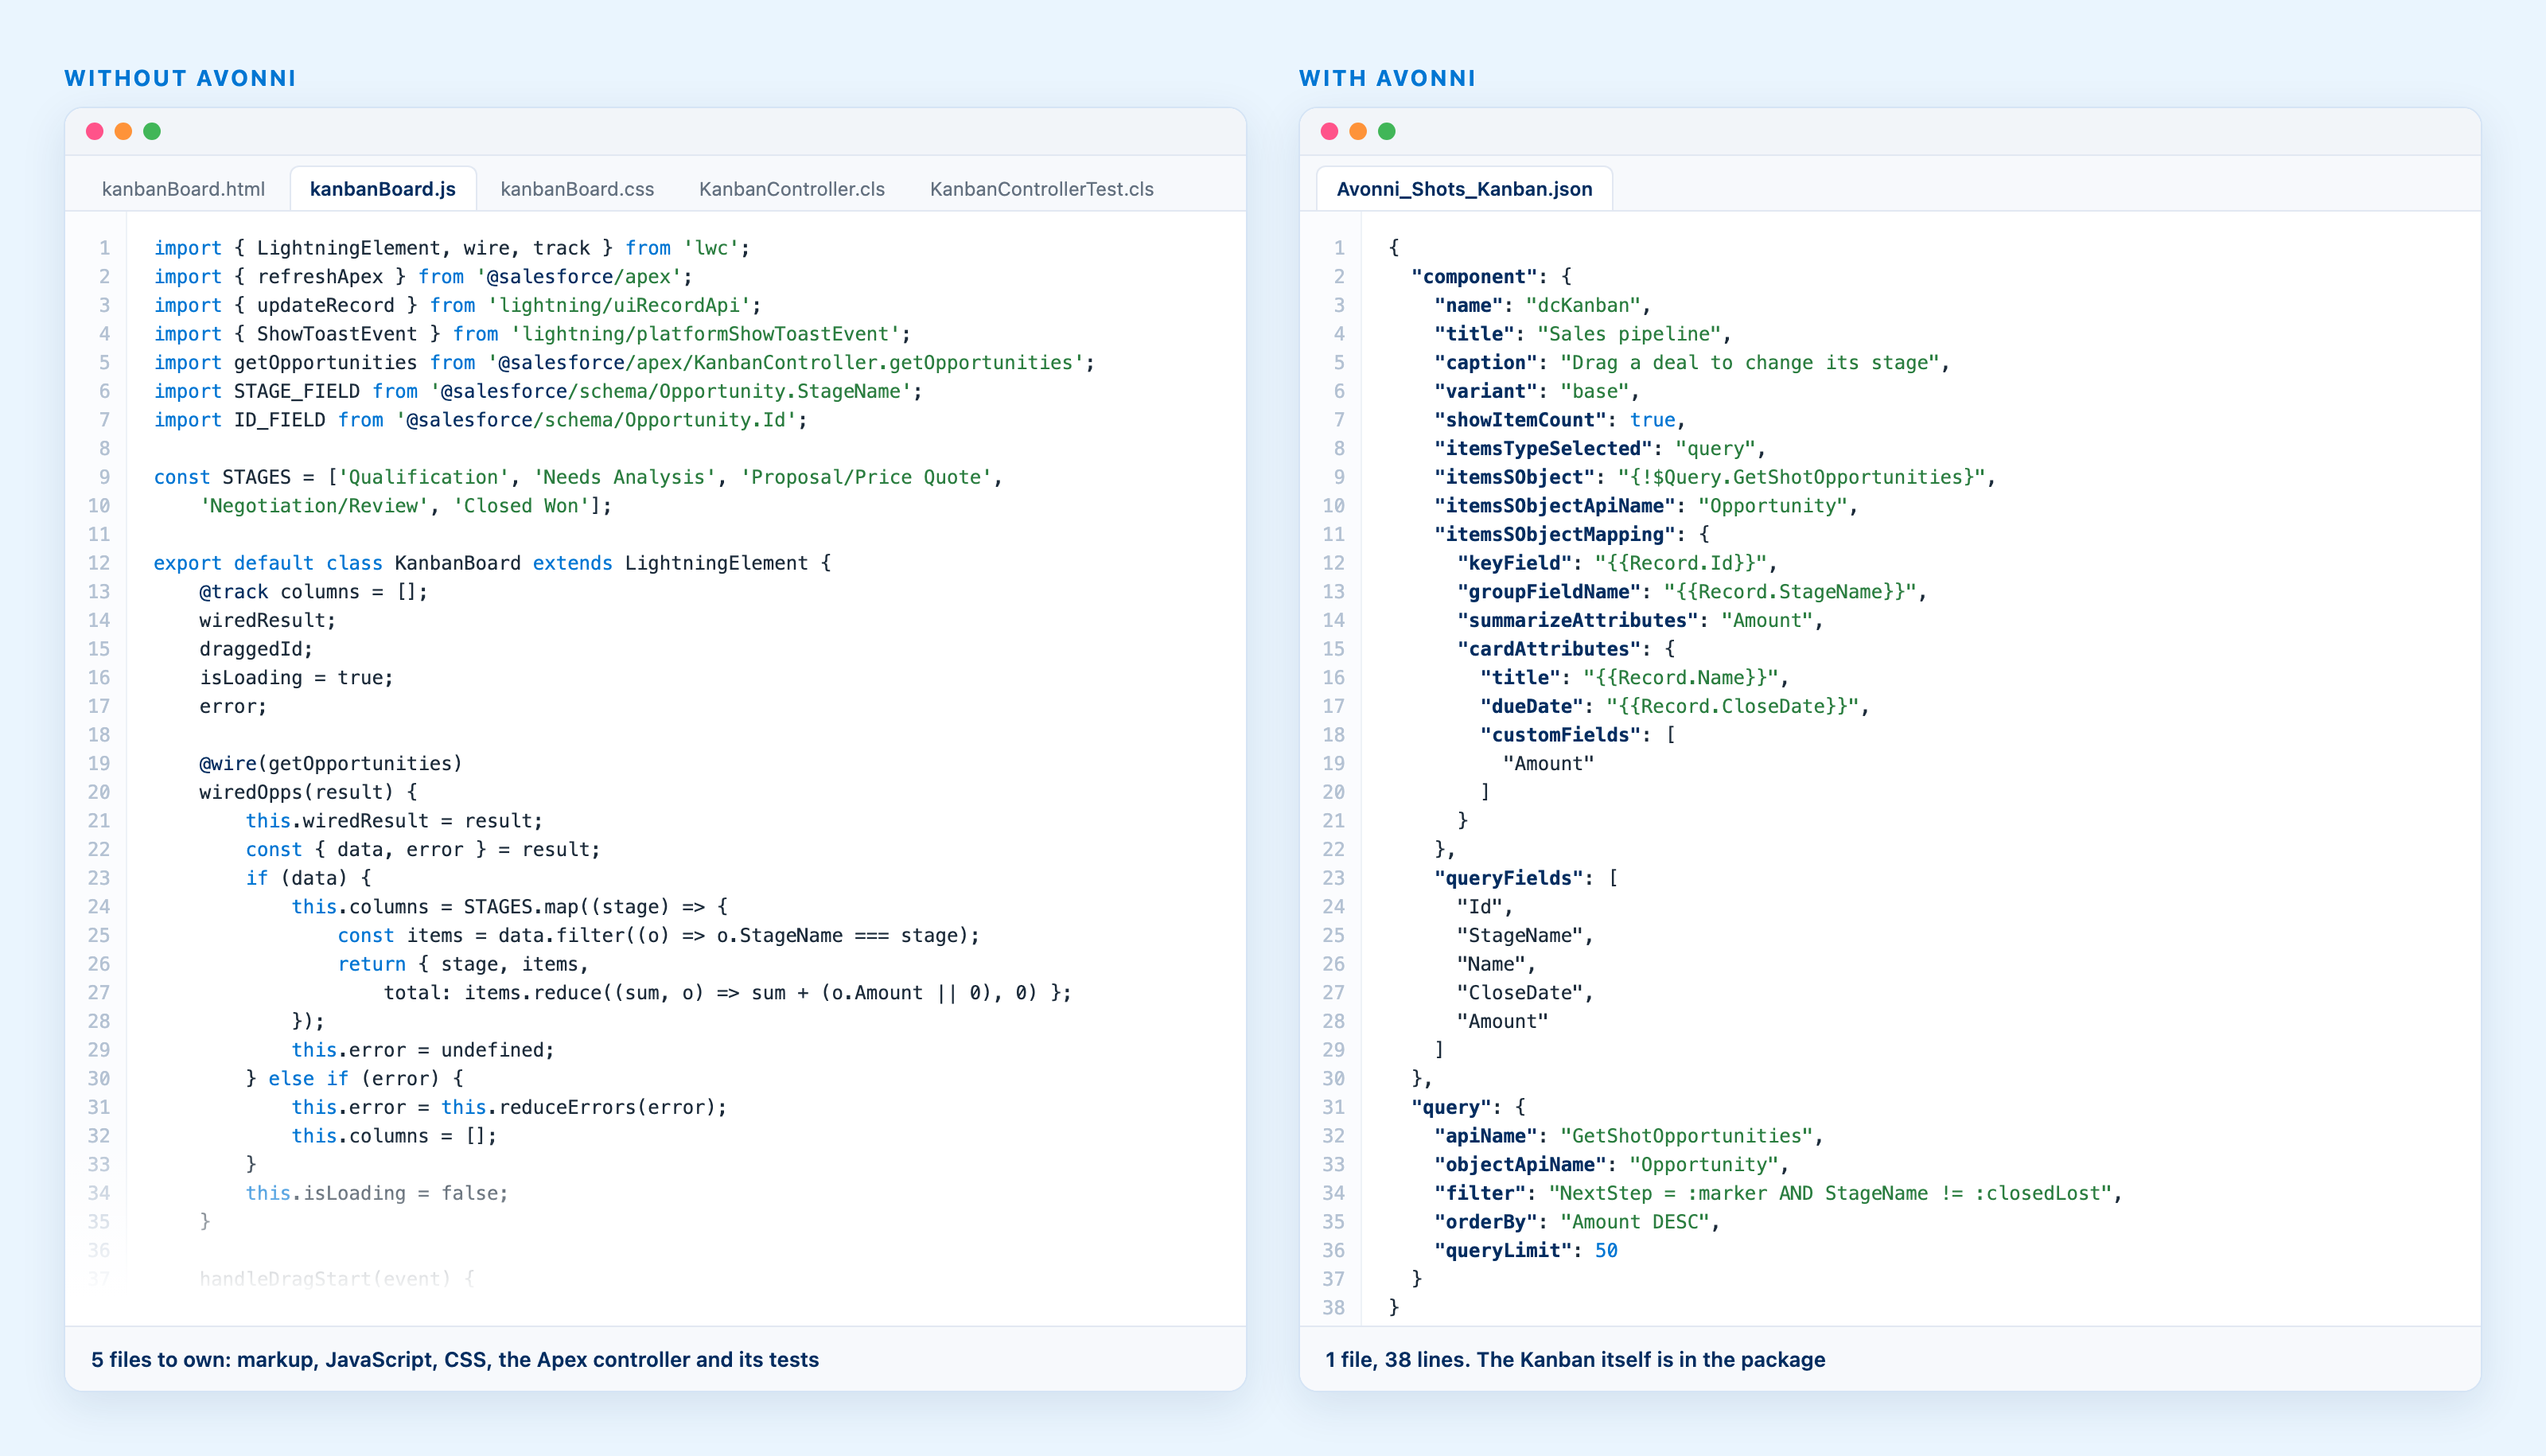Image resolution: width=2546 pixels, height=1456 pixels.
Task: Select the Avonni_Shots_Kanban.json tab
Action: tap(1464, 189)
